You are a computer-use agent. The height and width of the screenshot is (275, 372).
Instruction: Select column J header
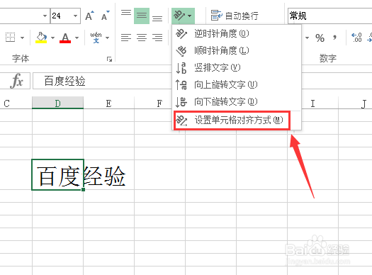[x=355, y=103]
